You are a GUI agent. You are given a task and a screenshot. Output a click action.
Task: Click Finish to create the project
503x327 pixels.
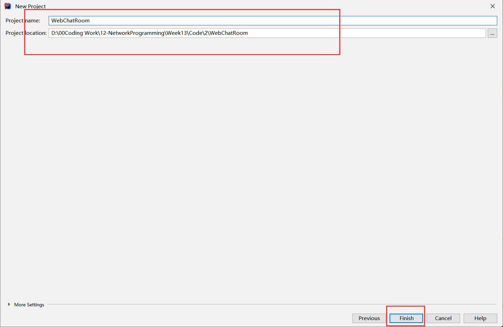click(x=406, y=318)
